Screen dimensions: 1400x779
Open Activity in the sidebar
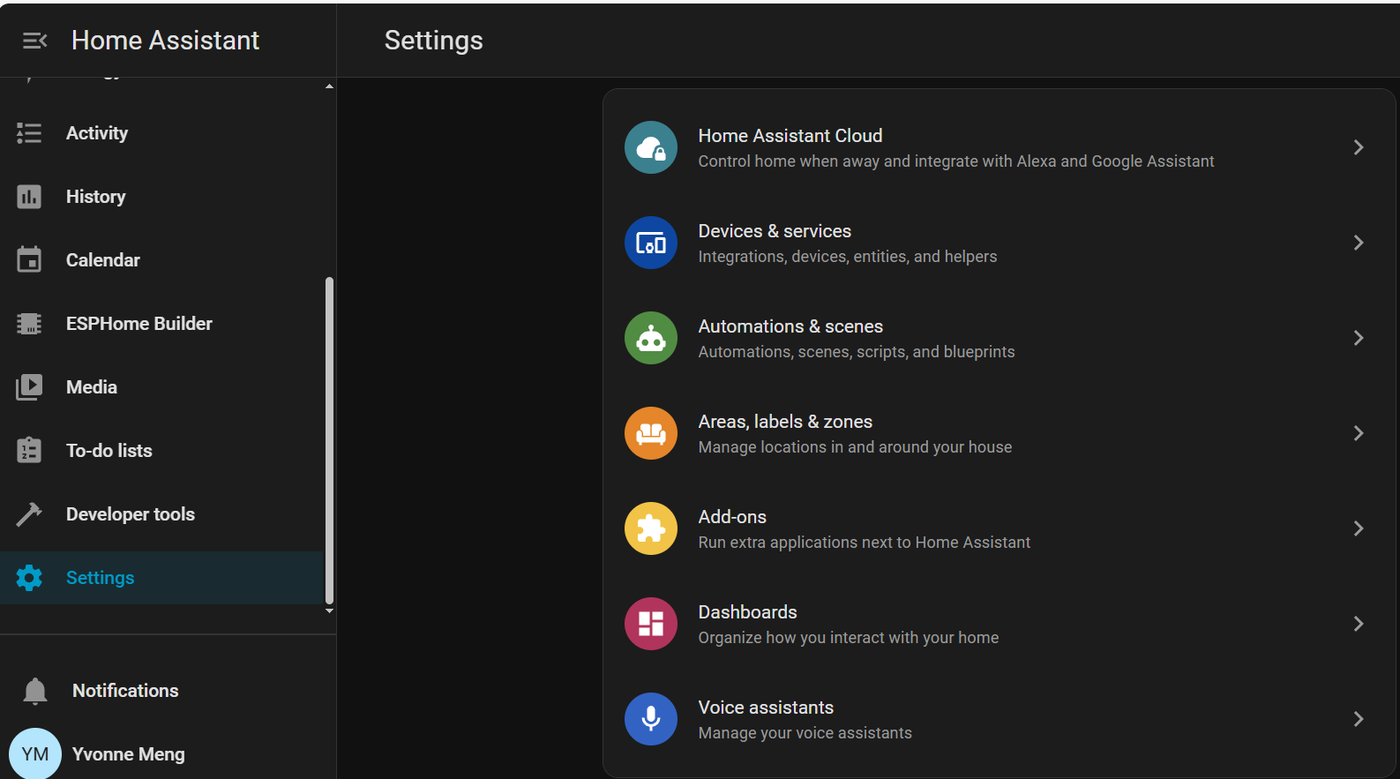pyautogui.click(x=97, y=133)
